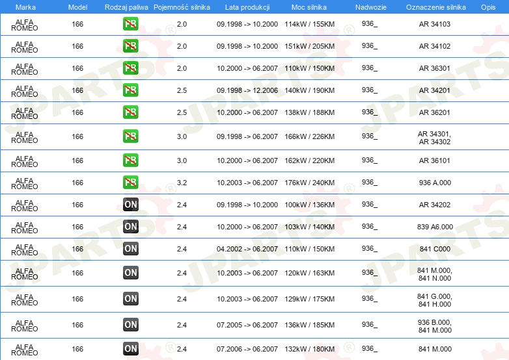
Task: Click petrol icon for 3.2 engine row
Action: [x=130, y=183]
